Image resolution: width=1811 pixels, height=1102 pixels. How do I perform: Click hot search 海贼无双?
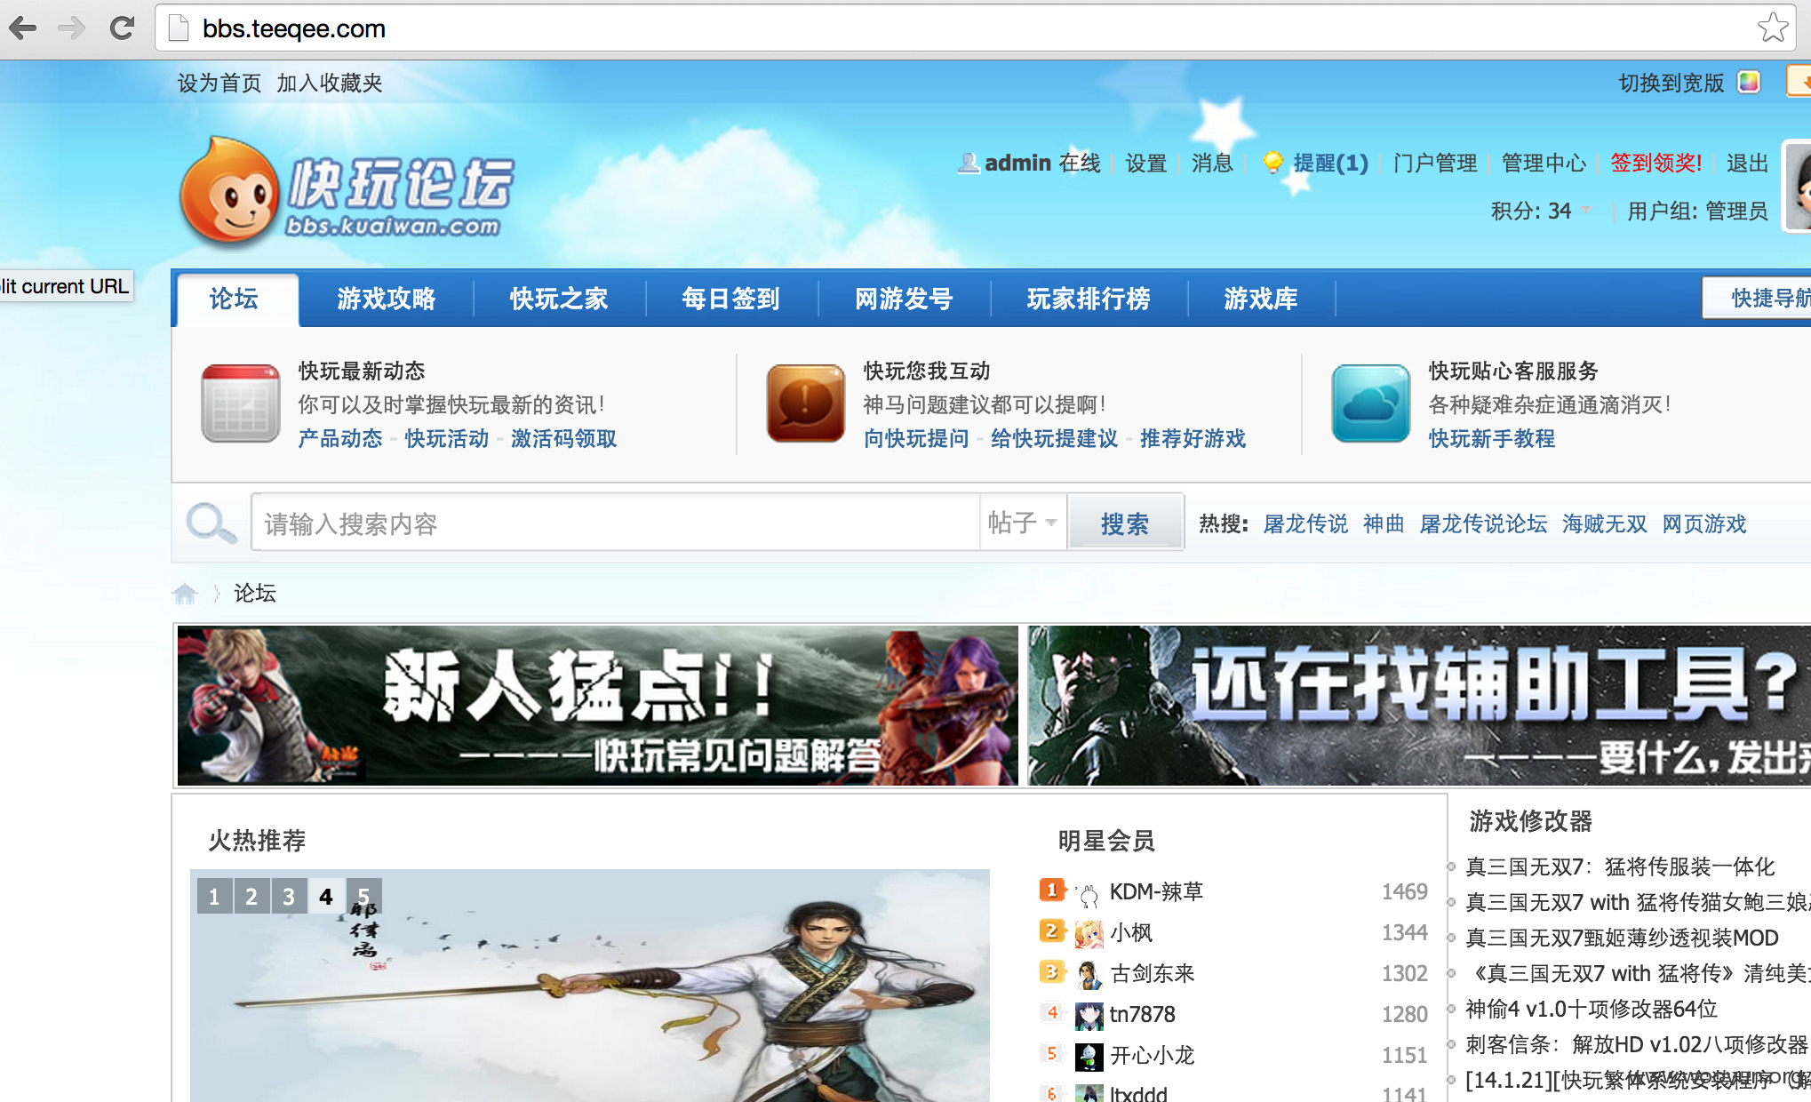[1605, 523]
